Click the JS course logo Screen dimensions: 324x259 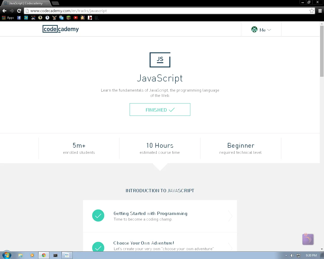[x=160, y=60]
